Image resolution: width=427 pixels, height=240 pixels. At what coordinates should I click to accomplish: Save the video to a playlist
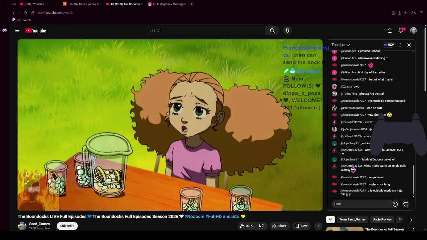coord(301,226)
